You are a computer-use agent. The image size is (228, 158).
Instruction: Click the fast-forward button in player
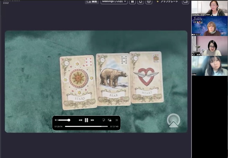coord(92,120)
